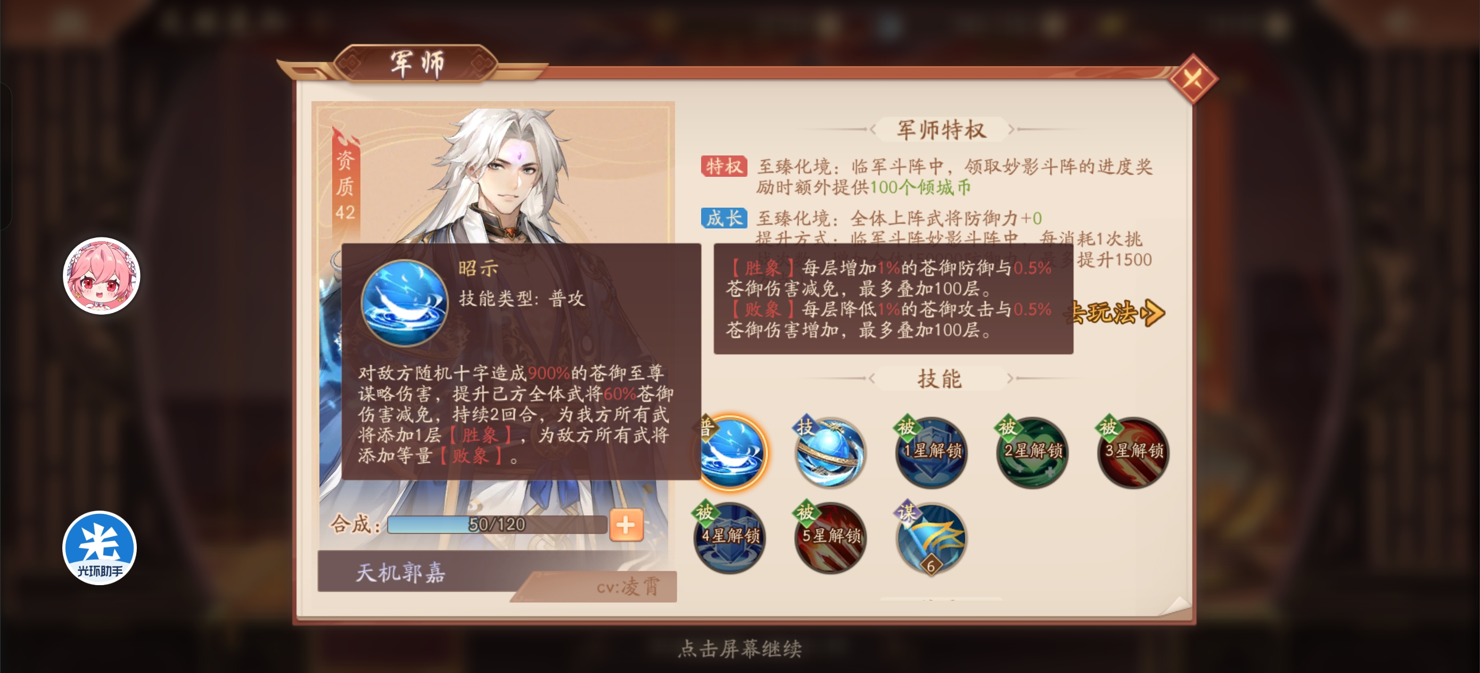Click the 军师 title tab
The image size is (1480, 673).
click(x=416, y=63)
